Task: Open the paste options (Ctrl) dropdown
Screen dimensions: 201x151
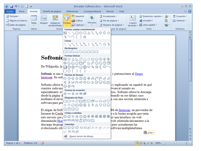Action: 149,133
